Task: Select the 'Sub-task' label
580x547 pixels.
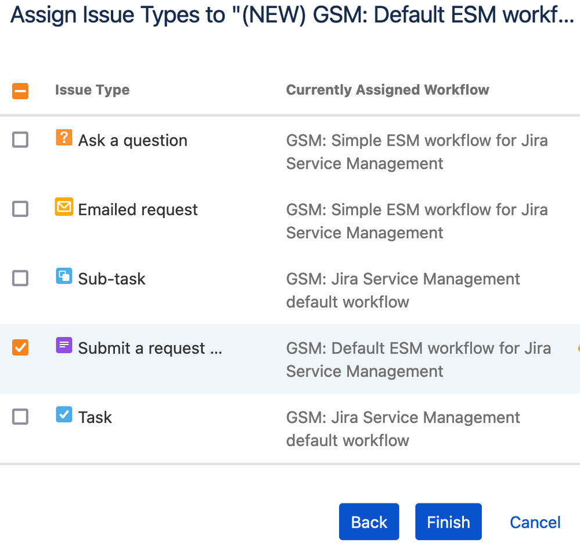Action: 111,279
